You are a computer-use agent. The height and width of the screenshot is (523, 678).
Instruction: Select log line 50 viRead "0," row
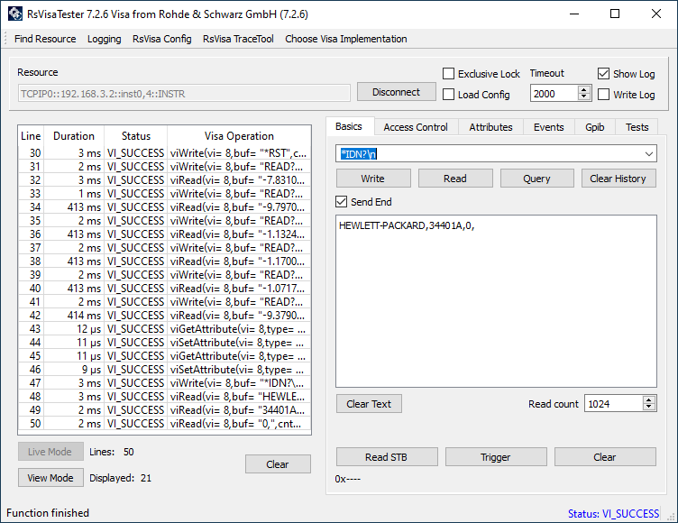tap(164, 424)
